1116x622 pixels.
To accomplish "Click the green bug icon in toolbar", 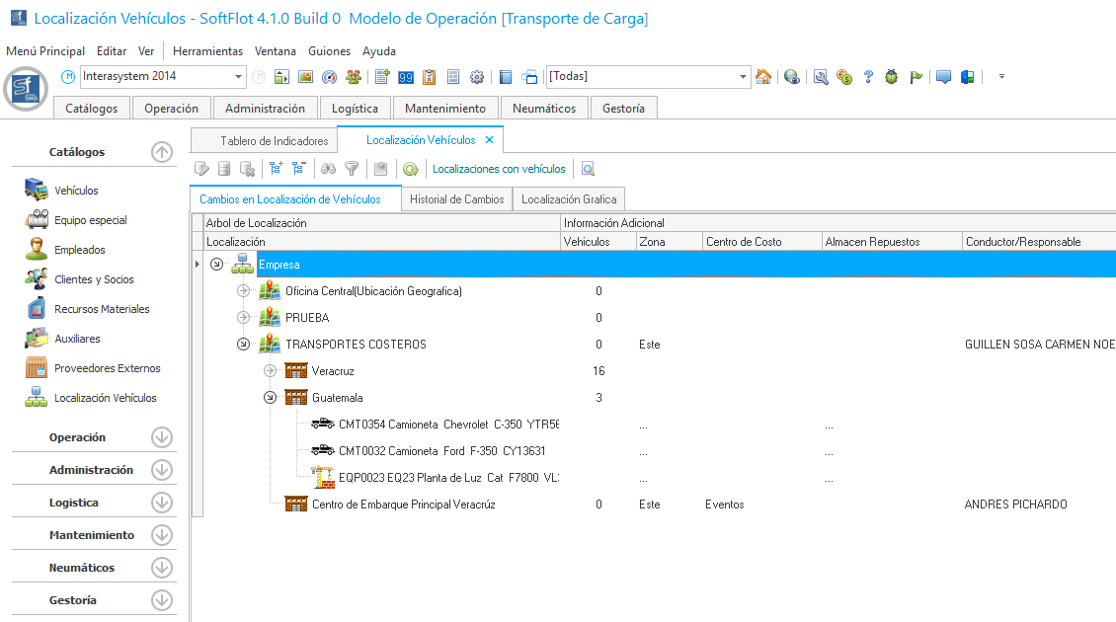I will tap(892, 77).
